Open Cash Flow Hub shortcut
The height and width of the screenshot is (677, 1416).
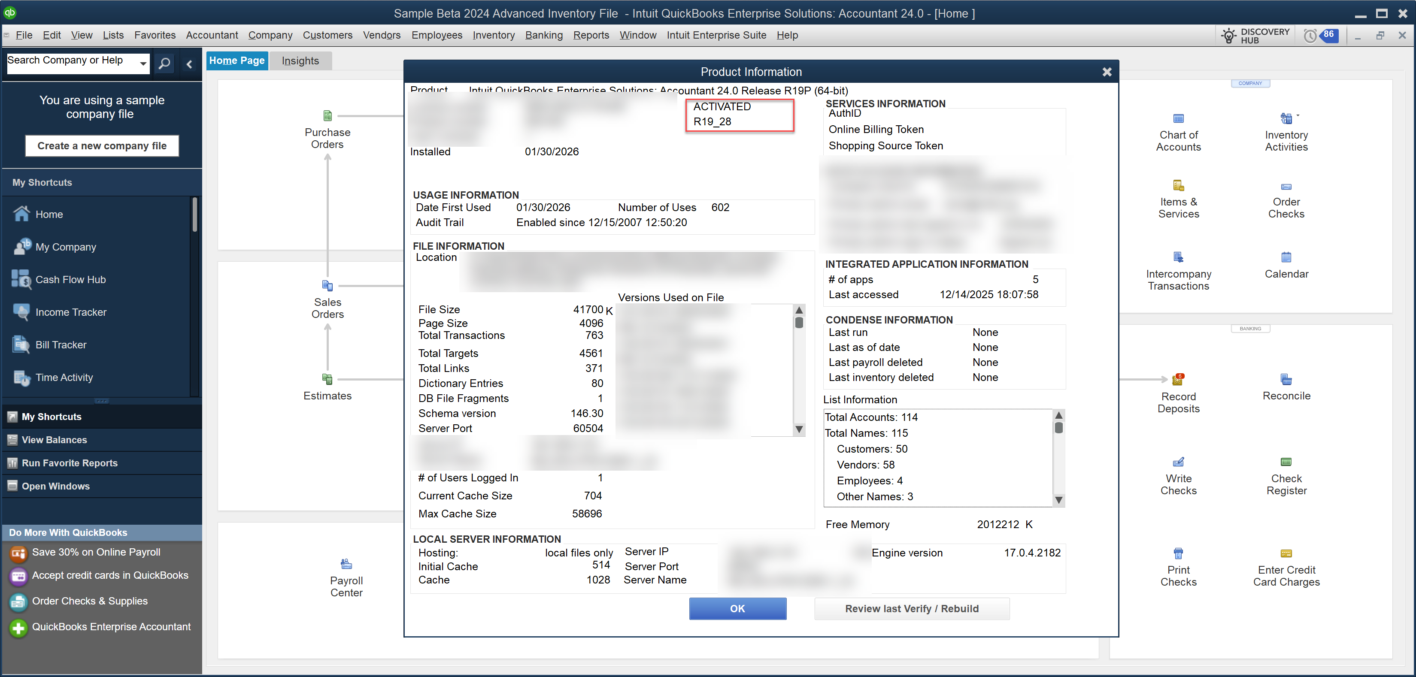[70, 280]
